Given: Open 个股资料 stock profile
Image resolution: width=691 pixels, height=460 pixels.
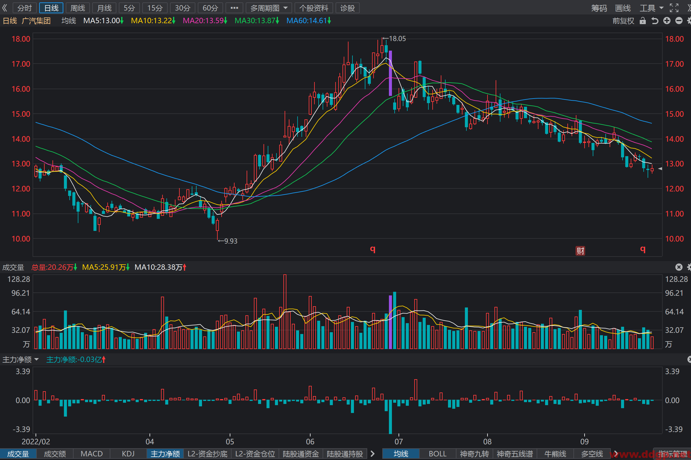Looking at the screenshot, I should click(x=314, y=8).
